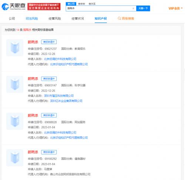The width and height of the screenshot is (185, 180).
Task: Click application date 2022-12-26
Action: pyautogui.click(x=48, y=91)
